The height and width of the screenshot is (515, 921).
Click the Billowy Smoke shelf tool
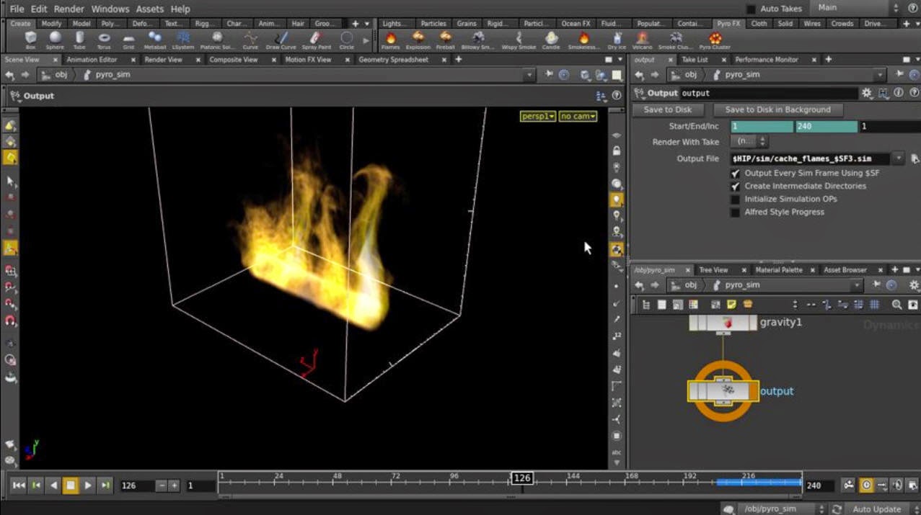tap(479, 40)
